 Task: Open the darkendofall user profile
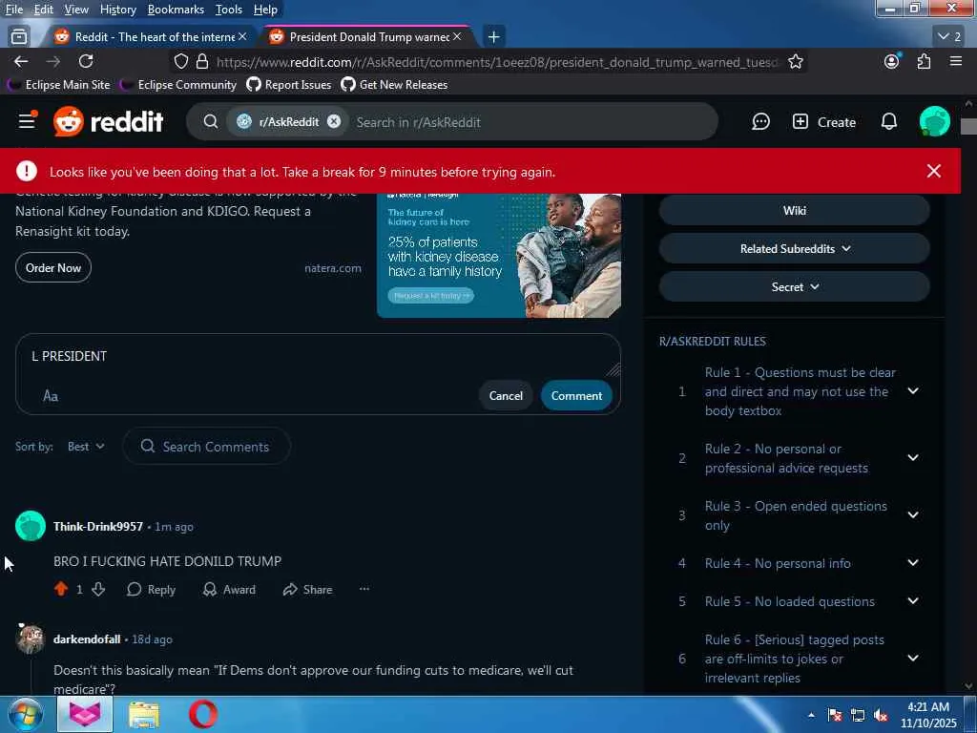click(x=87, y=639)
